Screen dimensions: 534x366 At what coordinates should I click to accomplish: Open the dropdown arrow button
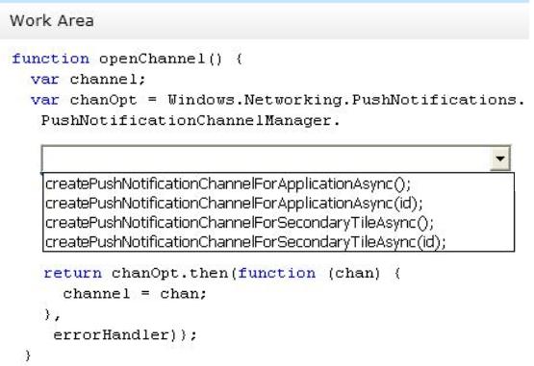point(499,159)
